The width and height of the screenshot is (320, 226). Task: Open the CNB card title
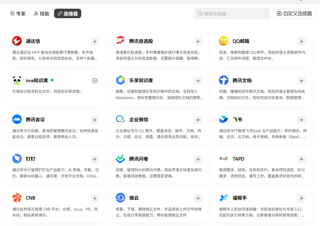point(31,198)
